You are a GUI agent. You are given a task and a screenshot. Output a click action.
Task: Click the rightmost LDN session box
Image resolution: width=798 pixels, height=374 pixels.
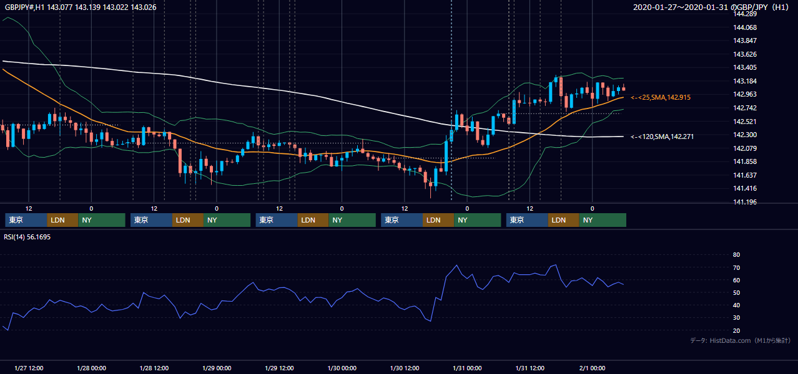point(564,220)
